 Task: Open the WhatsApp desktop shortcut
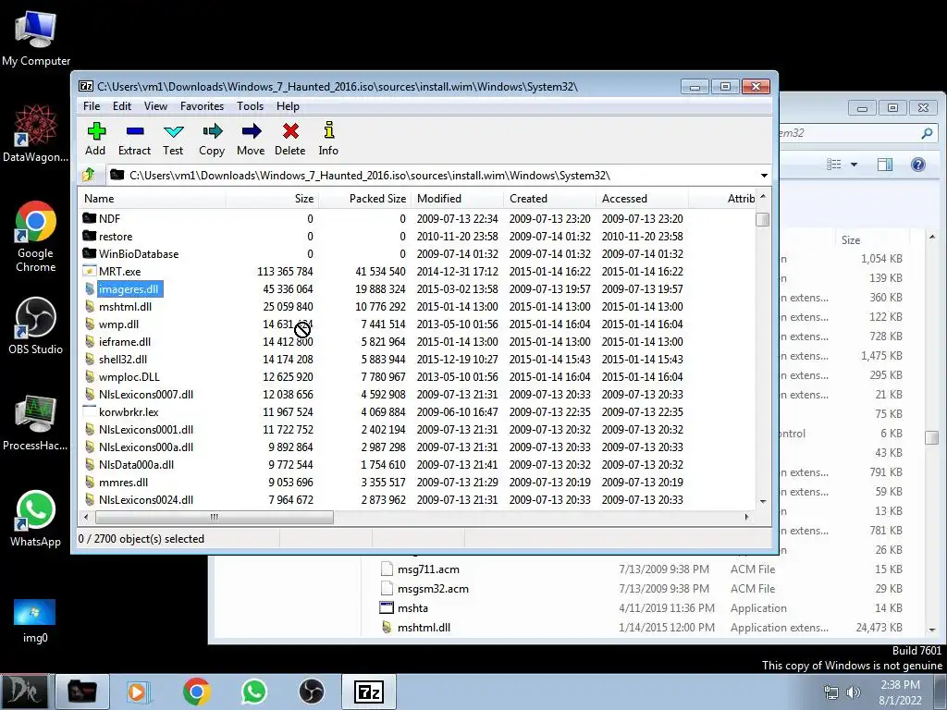tap(36, 519)
